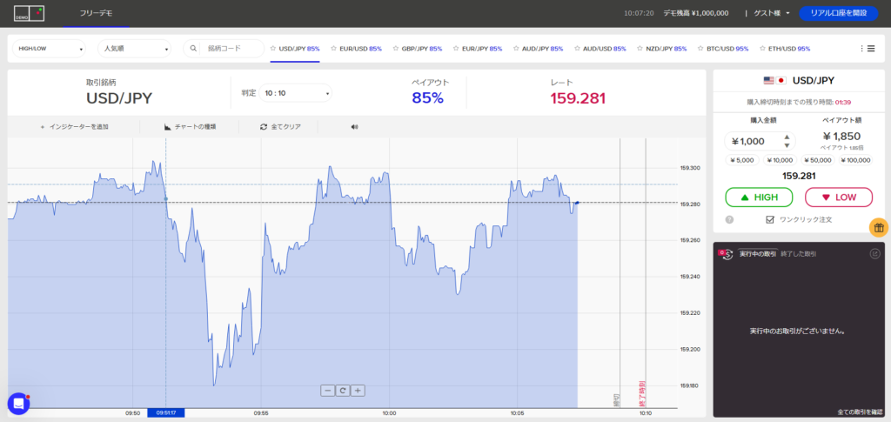The image size is (891, 422).
Task: Click the help question mark icon
Action: (x=729, y=220)
